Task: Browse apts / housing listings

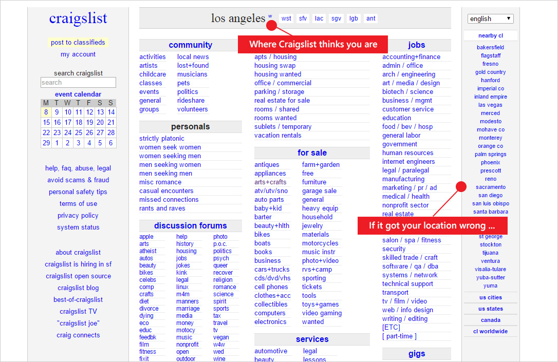Action: [x=275, y=57]
